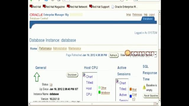Screen dimensions: 189x106
Task: Click the Other legend link
Action: point(104,88)
